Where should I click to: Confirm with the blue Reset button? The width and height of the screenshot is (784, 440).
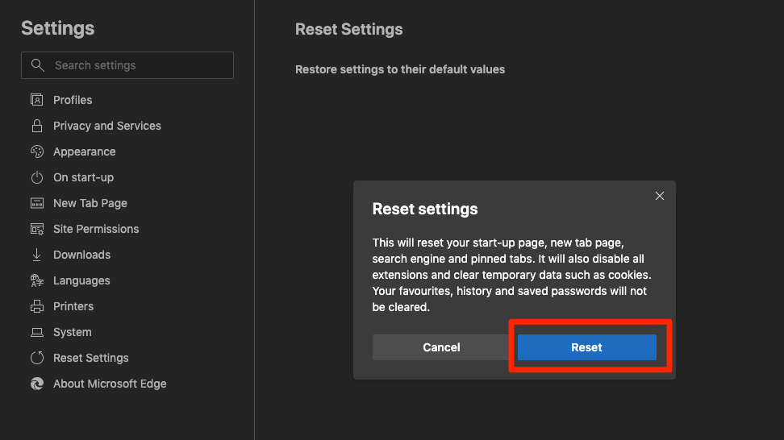click(x=586, y=347)
